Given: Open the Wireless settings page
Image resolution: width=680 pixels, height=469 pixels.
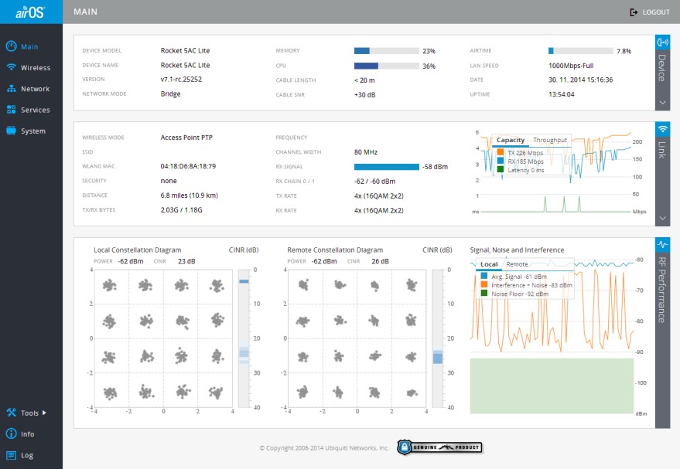Looking at the screenshot, I should point(36,67).
